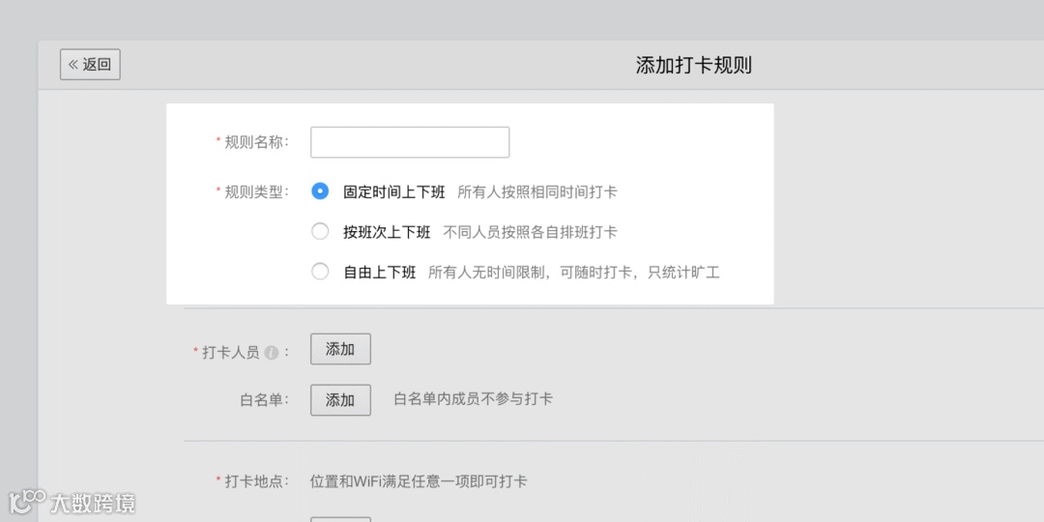Click the 按班次上下班 option label
Viewport: 1044px width, 522px height.
pyautogui.click(x=386, y=232)
